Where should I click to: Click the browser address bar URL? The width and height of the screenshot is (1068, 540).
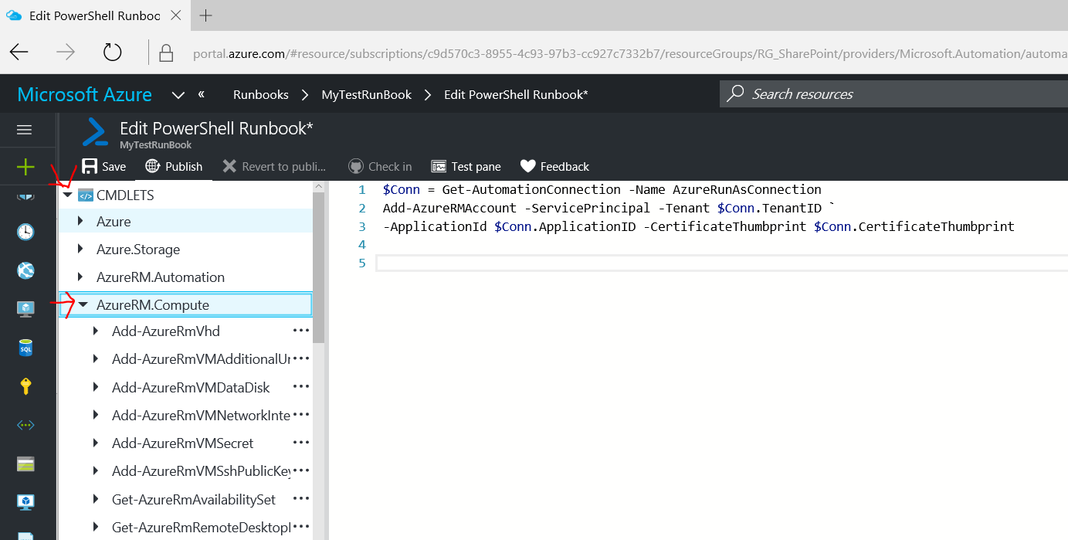pyautogui.click(x=629, y=53)
